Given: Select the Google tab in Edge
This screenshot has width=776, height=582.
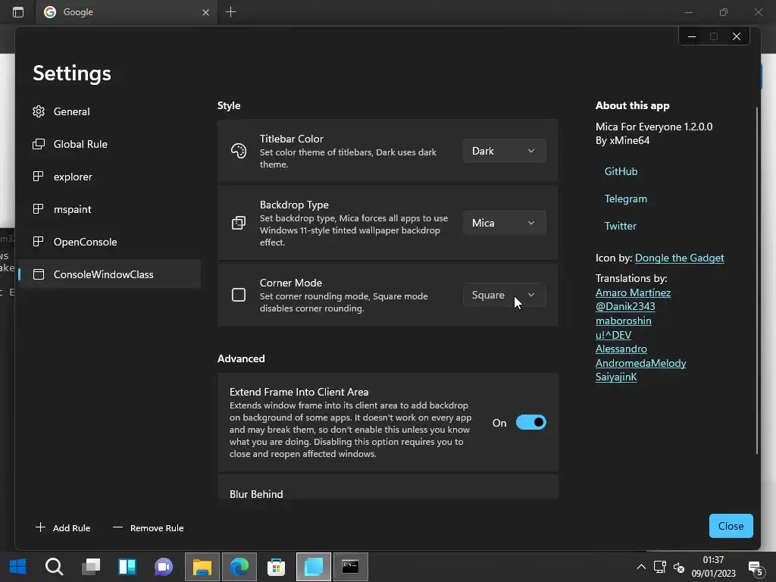Looking at the screenshot, I should [127, 12].
